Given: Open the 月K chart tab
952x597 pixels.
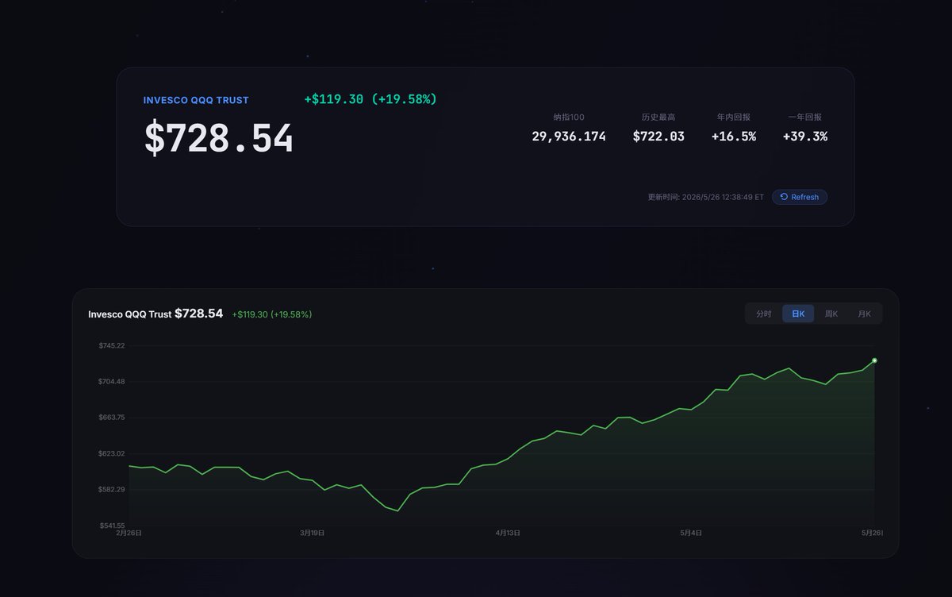Looking at the screenshot, I should tap(864, 314).
